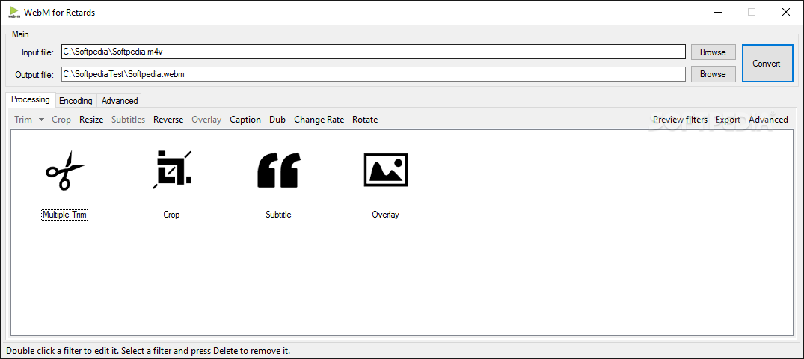Select the Crop filter icon
Image resolution: width=804 pixels, height=359 pixels.
point(172,170)
